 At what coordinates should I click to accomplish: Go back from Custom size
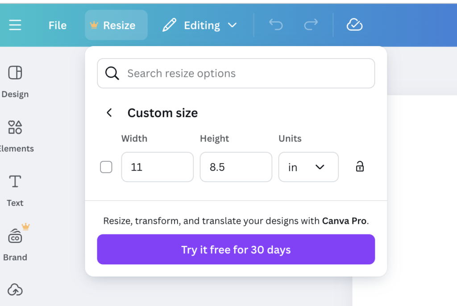(109, 113)
